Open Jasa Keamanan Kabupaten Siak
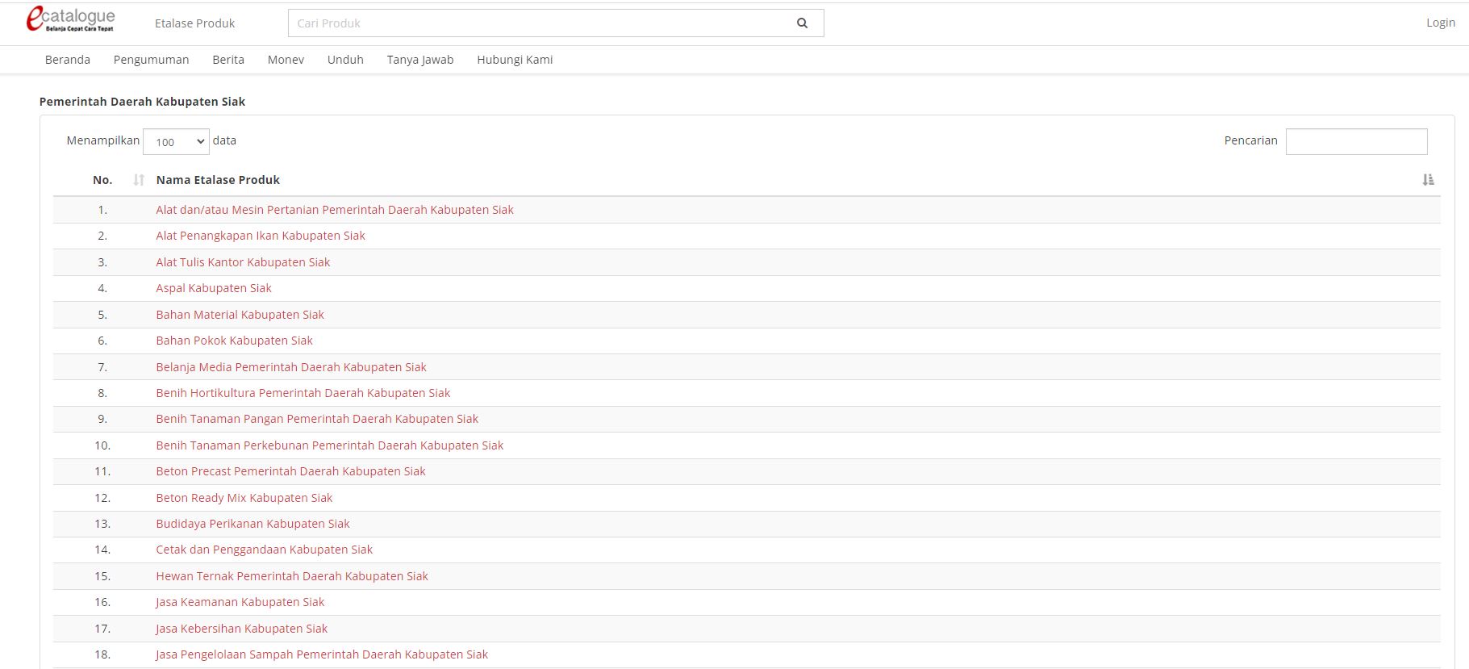 tap(240, 602)
